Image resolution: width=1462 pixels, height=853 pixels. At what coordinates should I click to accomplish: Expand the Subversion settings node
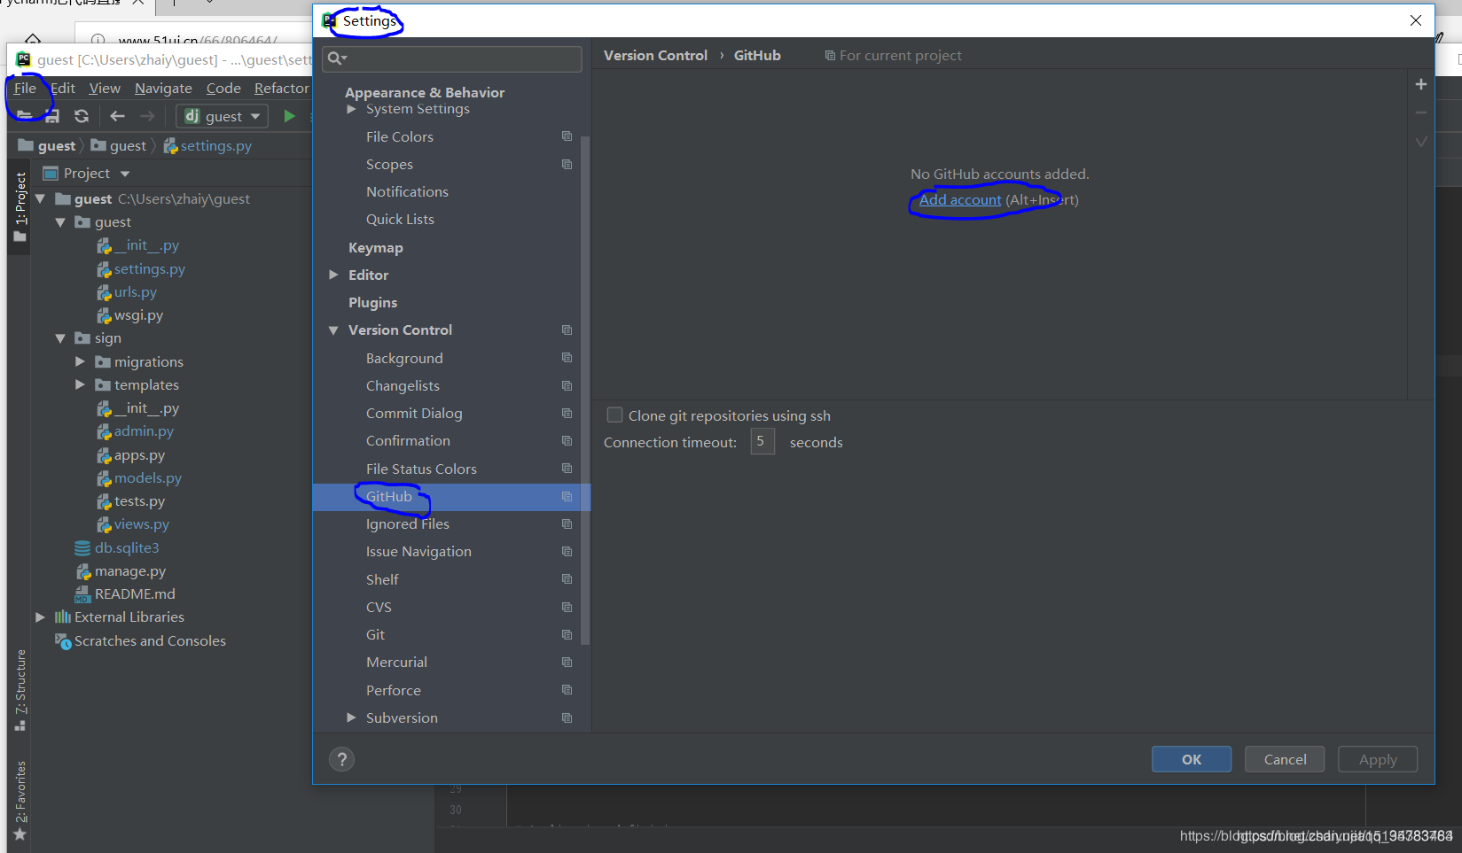coord(351,717)
